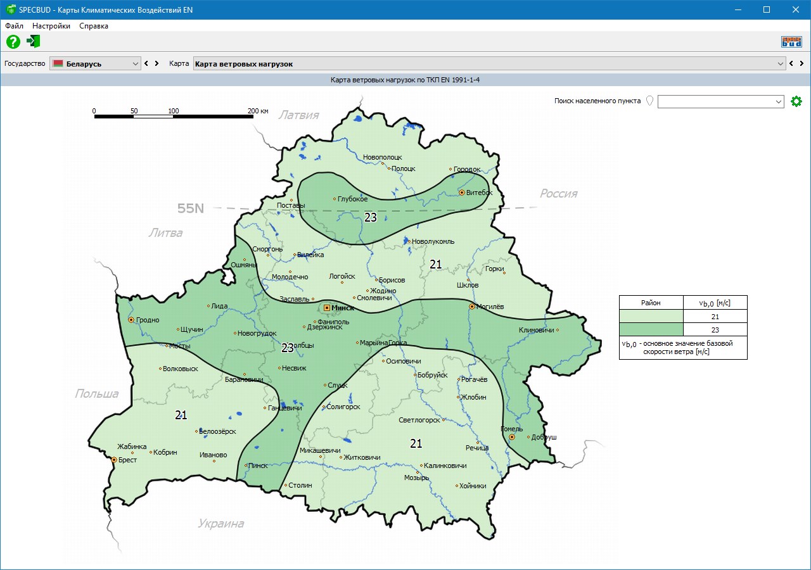
Task: Go to the next country with the right arrow
Action: coord(156,64)
